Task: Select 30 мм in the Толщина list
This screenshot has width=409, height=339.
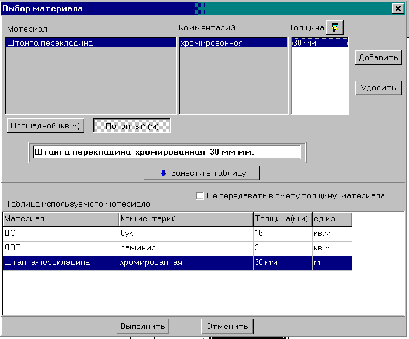Action: point(320,43)
